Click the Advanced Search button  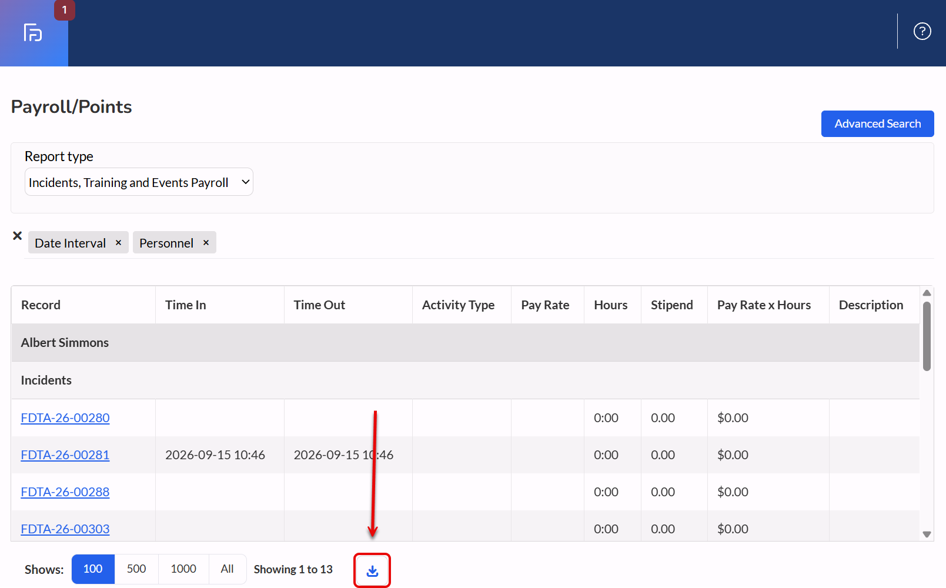(877, 123)
